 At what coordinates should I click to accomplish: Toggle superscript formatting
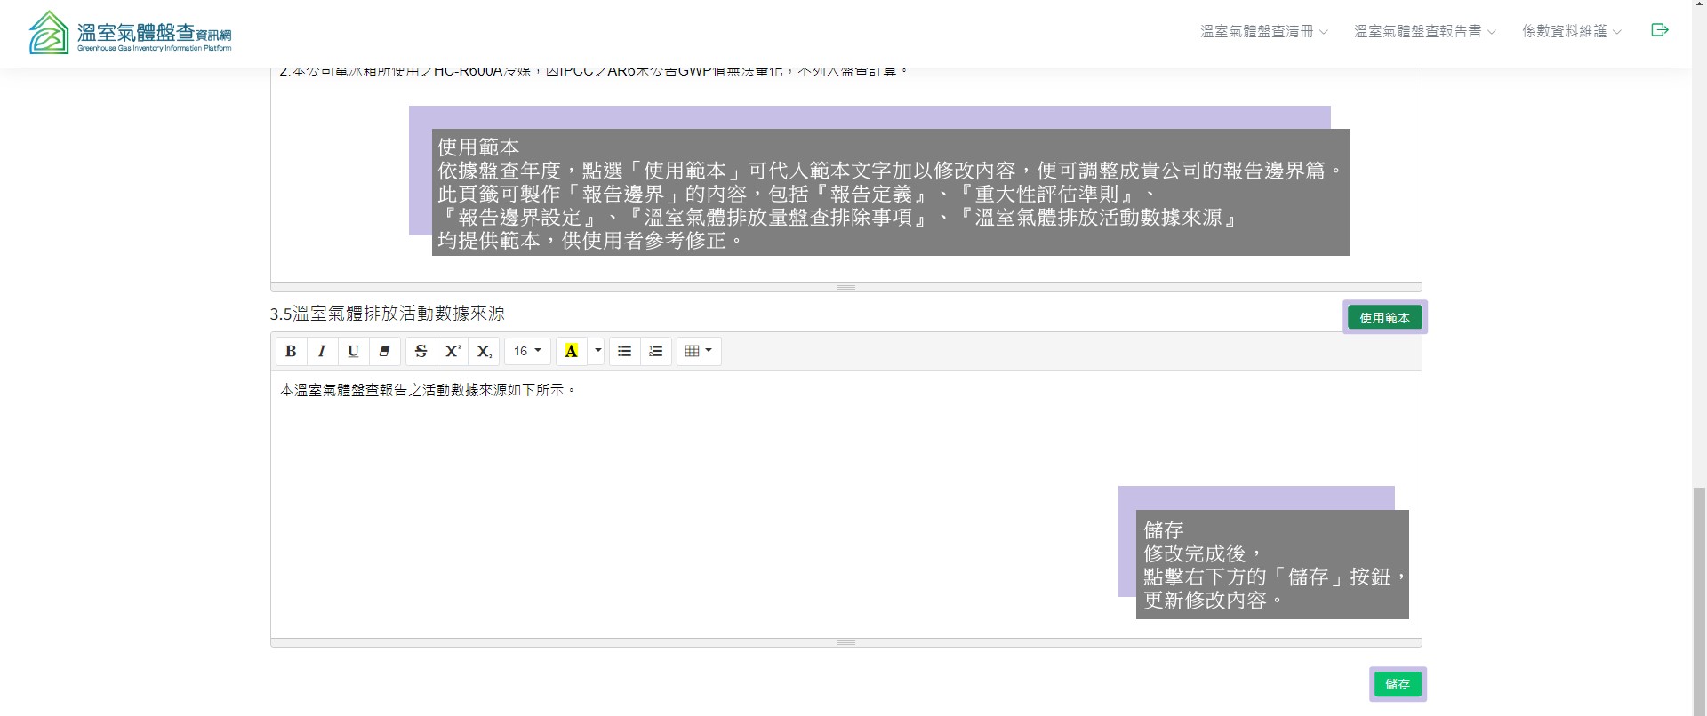coord(453,352)
